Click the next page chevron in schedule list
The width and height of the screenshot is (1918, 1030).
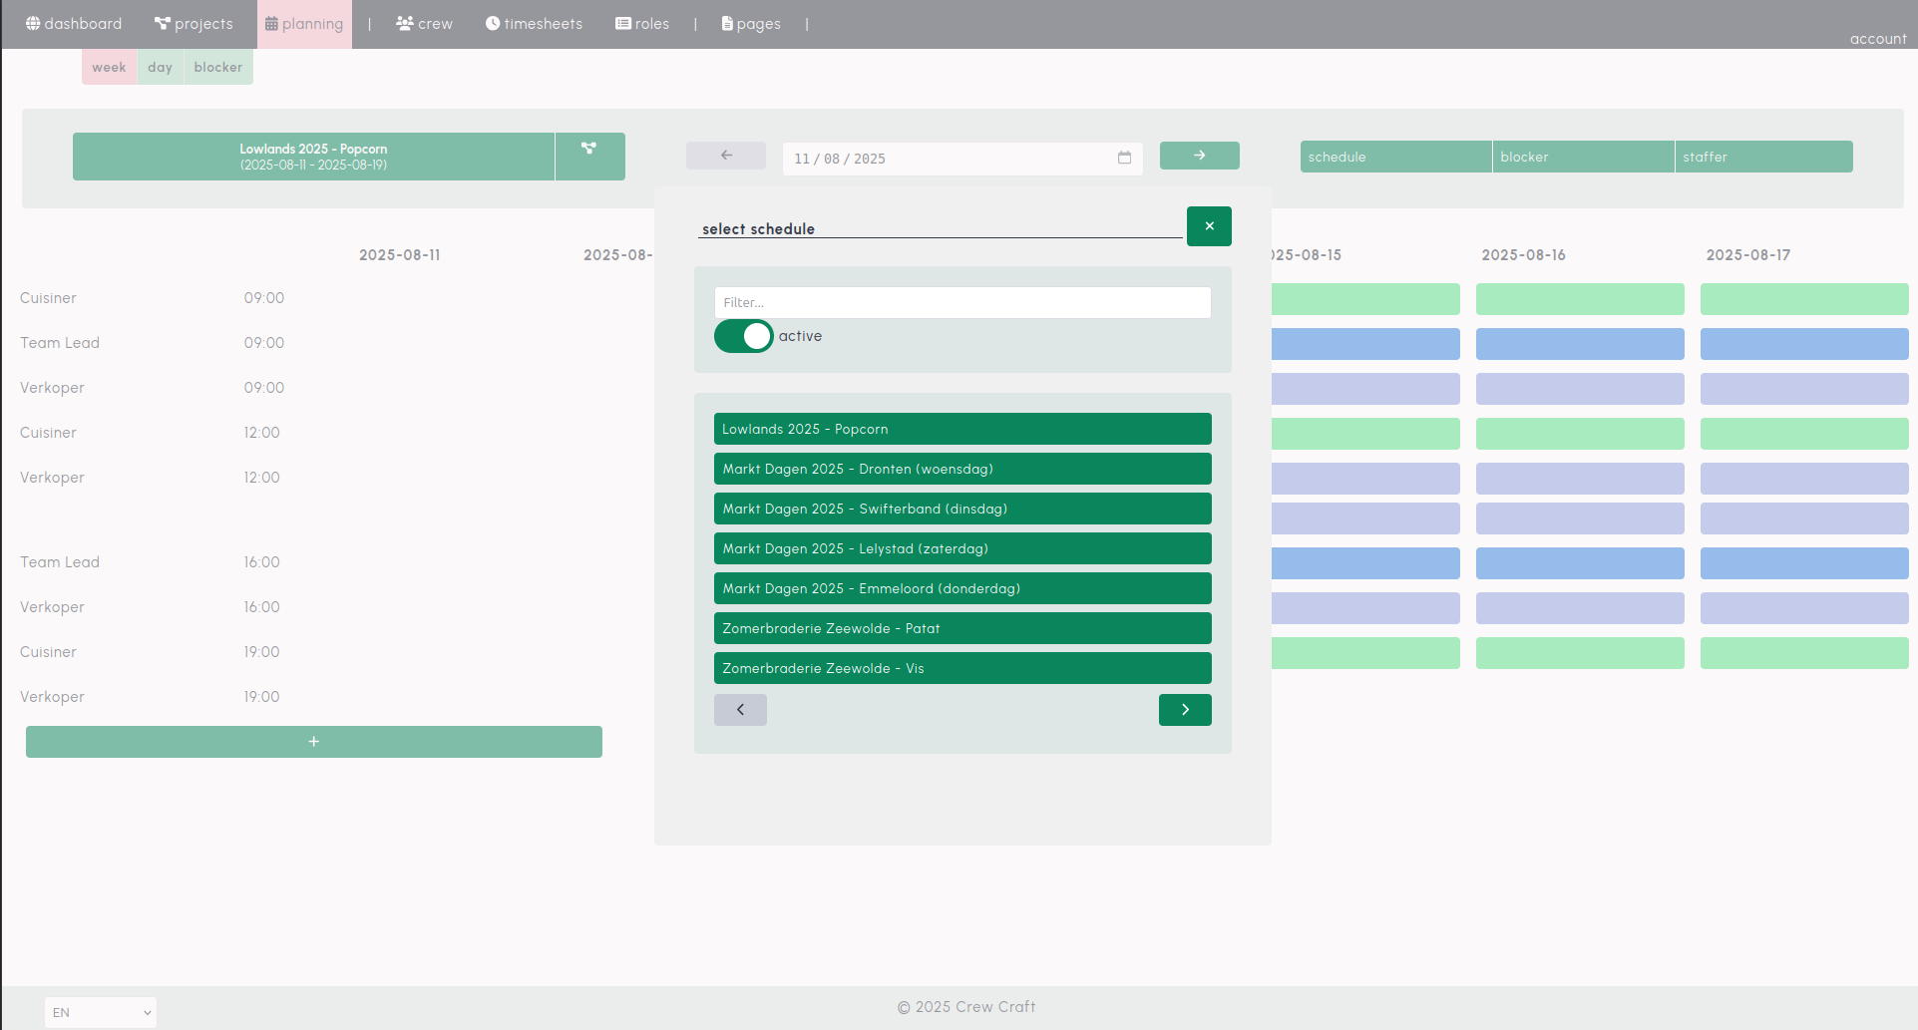[x=1184, y=709]
